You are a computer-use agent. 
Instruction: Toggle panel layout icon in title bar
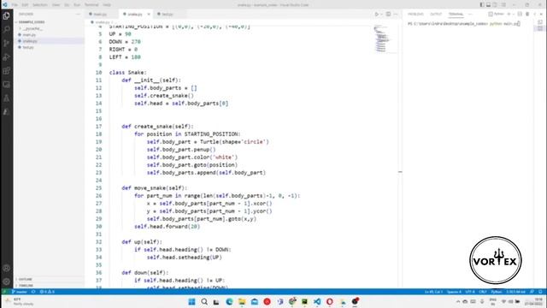(488, 5)
